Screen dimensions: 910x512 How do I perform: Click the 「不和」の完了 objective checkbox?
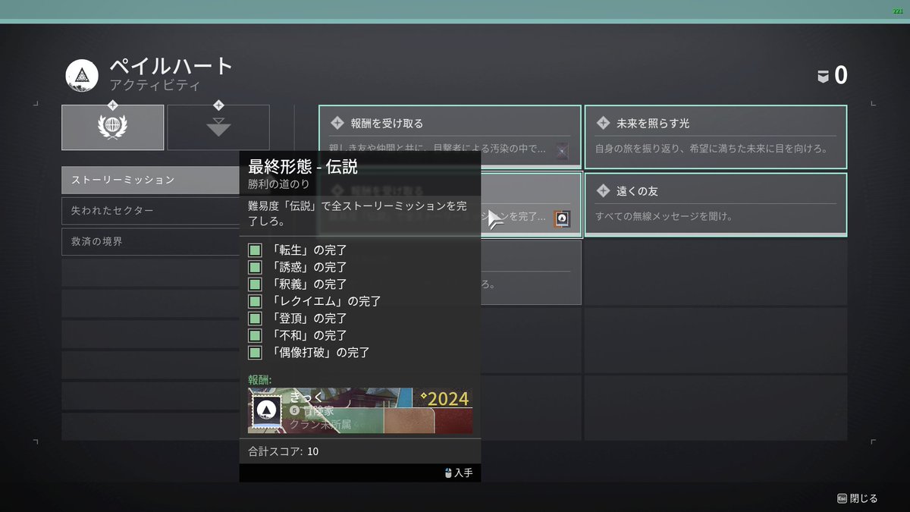coord(255,335)
